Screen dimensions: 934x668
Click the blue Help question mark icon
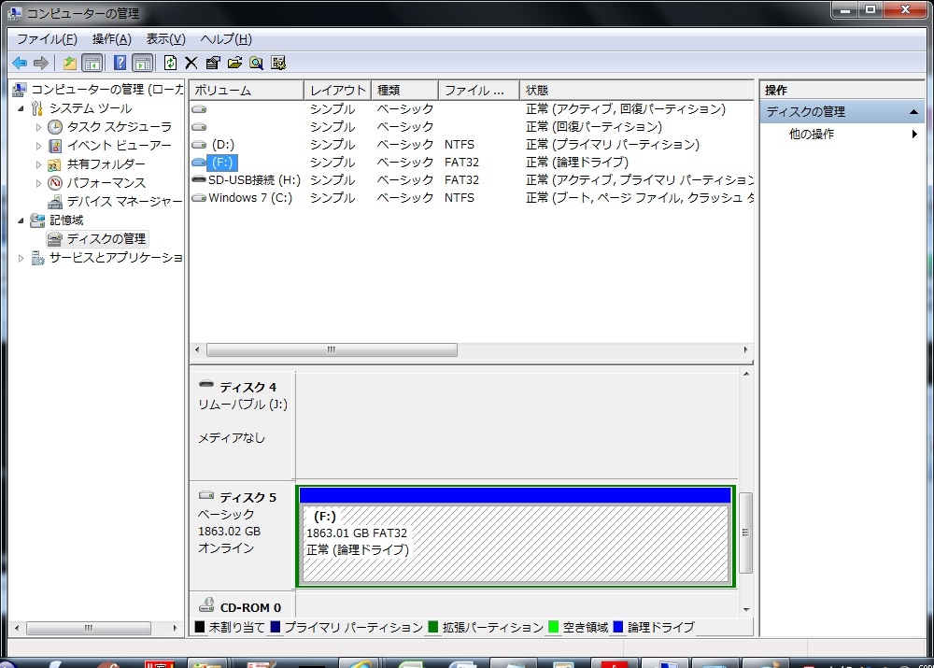coord(120,63)
